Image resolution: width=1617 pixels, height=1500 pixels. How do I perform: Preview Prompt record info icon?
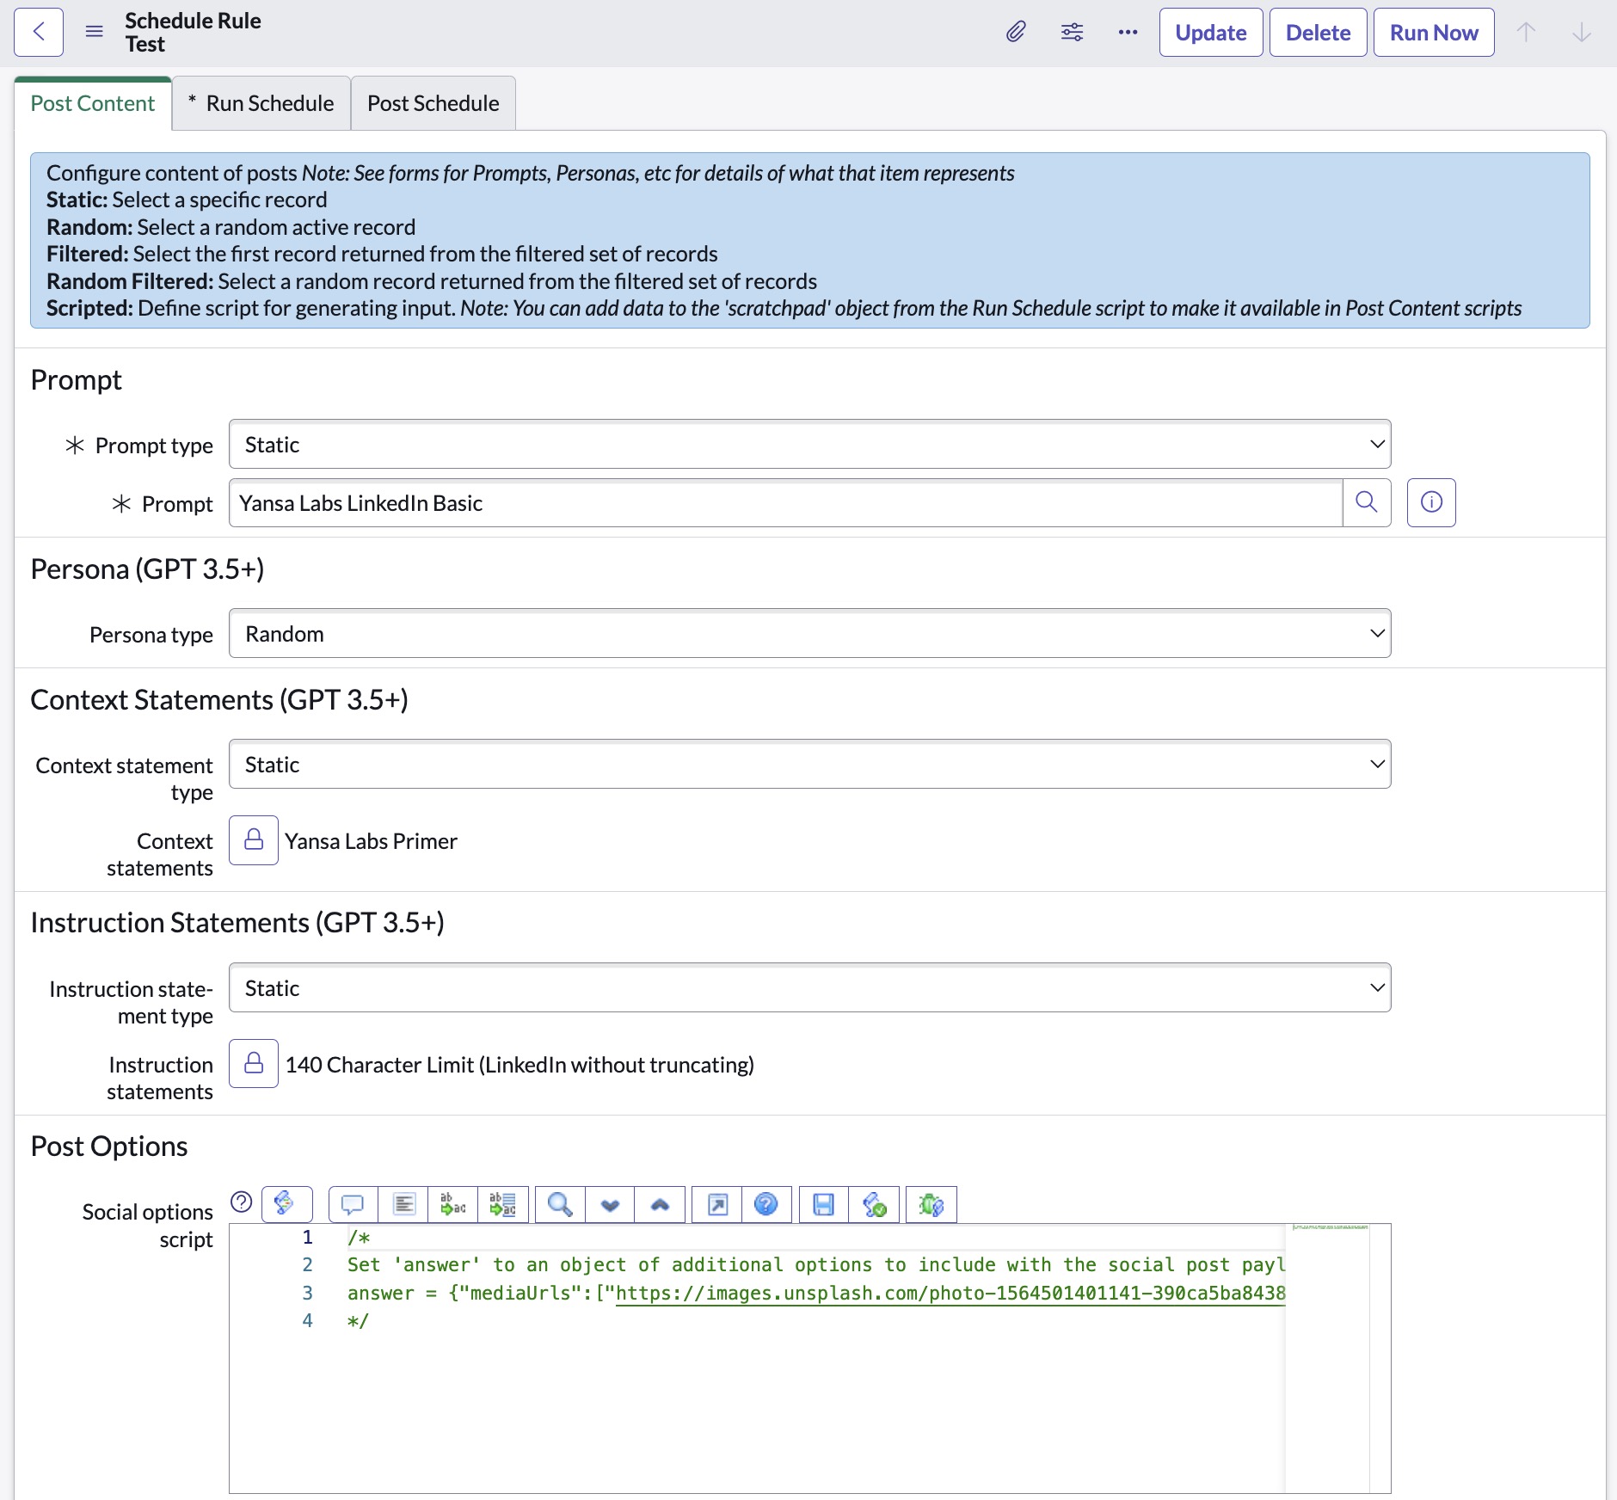click(x=1431, y=503)
